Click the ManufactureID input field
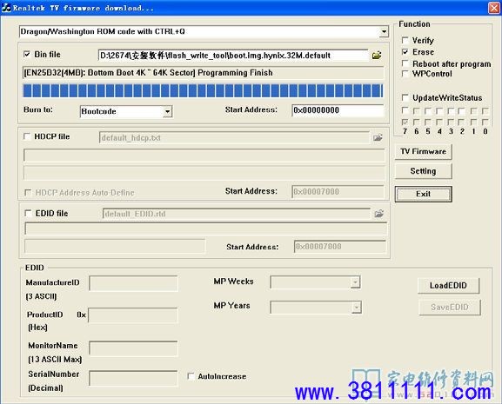The width and height of the screenshot is (502, 404). [133, 283]
